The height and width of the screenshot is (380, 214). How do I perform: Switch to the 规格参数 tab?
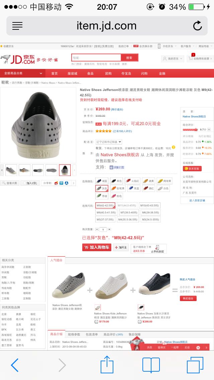74,334
